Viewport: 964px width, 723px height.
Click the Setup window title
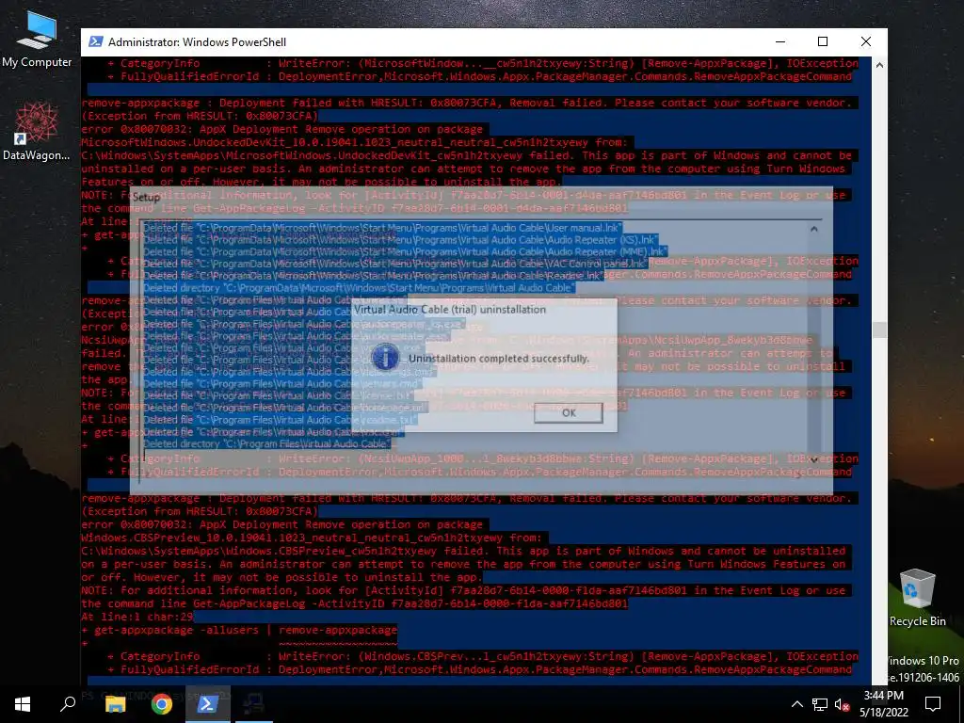pyautogui.click(x=146, y=198)
